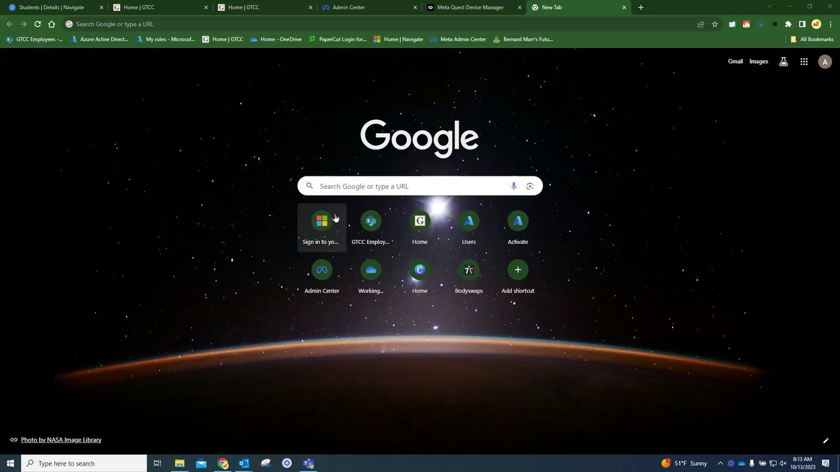Open weather widget 51°F Sunny
The height and width of the screenshot is (472, 840).
pyautogui.click(x=684, y=463)
